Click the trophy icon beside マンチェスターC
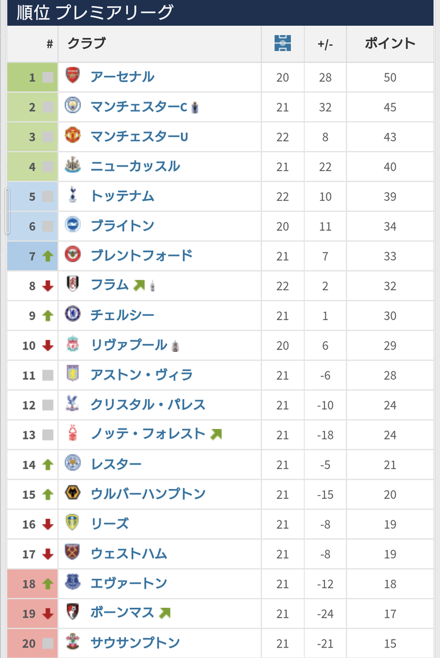440x658 pixels. pos(195,108)
